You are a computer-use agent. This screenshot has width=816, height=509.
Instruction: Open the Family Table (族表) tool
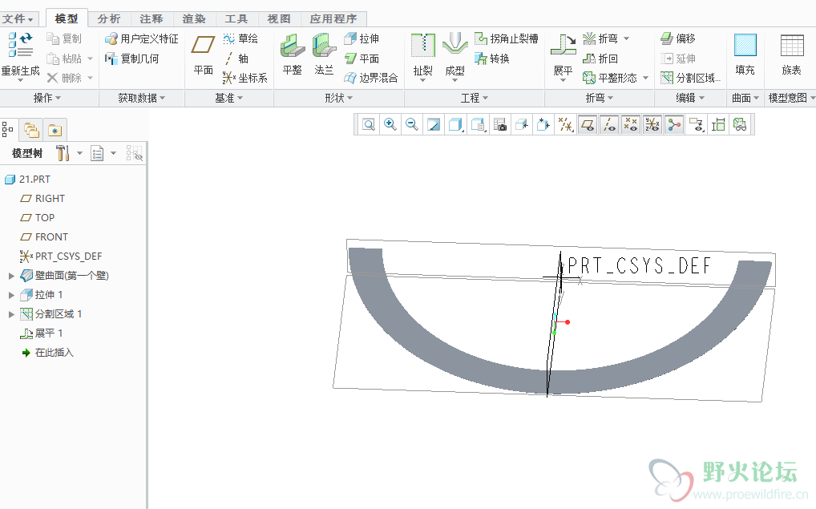point(791,55)
